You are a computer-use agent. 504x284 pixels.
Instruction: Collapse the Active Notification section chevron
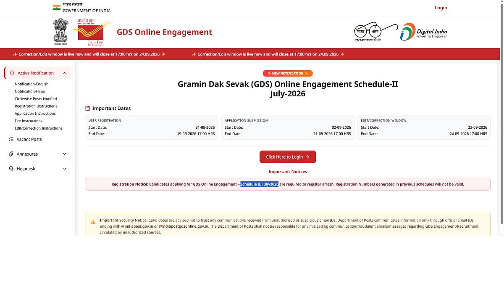[65, 73]
